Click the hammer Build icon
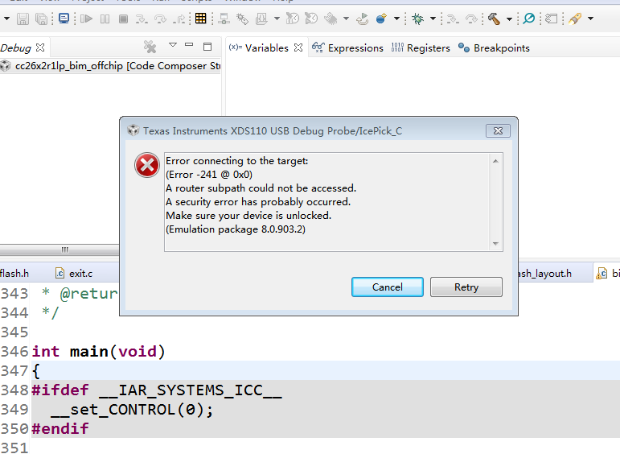This screenshot has height=454, width=620. coord(494,19)
